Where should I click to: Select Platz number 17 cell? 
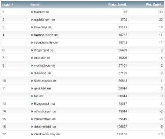click(4, 134)
